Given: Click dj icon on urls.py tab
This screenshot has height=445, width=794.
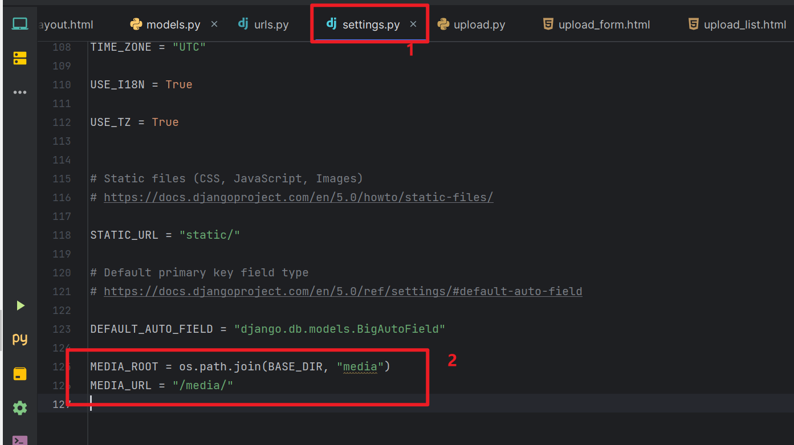Looking at the screenshot, I should click(243, 24).
